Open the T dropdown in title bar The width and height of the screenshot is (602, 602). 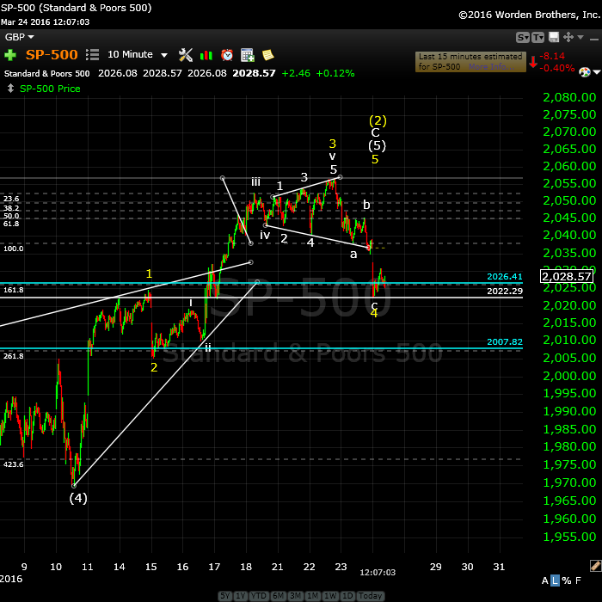pyautogui.click(x=537, y=37)
